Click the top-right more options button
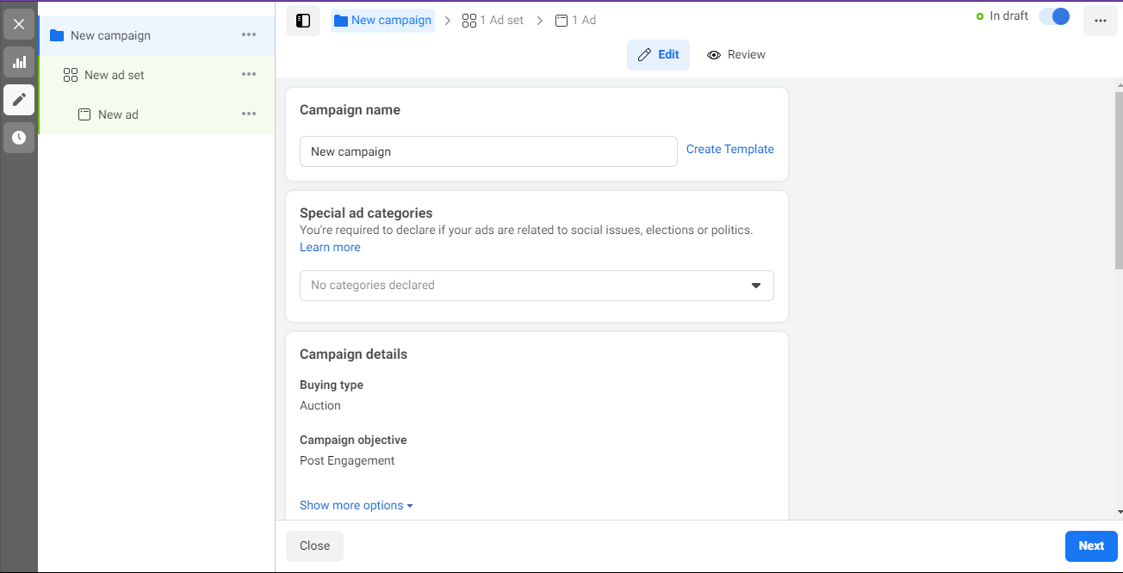This screenshot has width=1123, height=573. point(1100,21)
